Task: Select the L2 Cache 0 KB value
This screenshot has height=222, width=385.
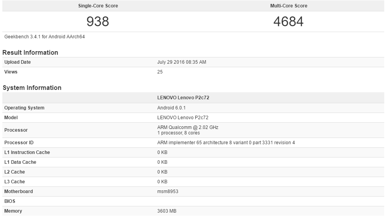Action: point(162,172)
